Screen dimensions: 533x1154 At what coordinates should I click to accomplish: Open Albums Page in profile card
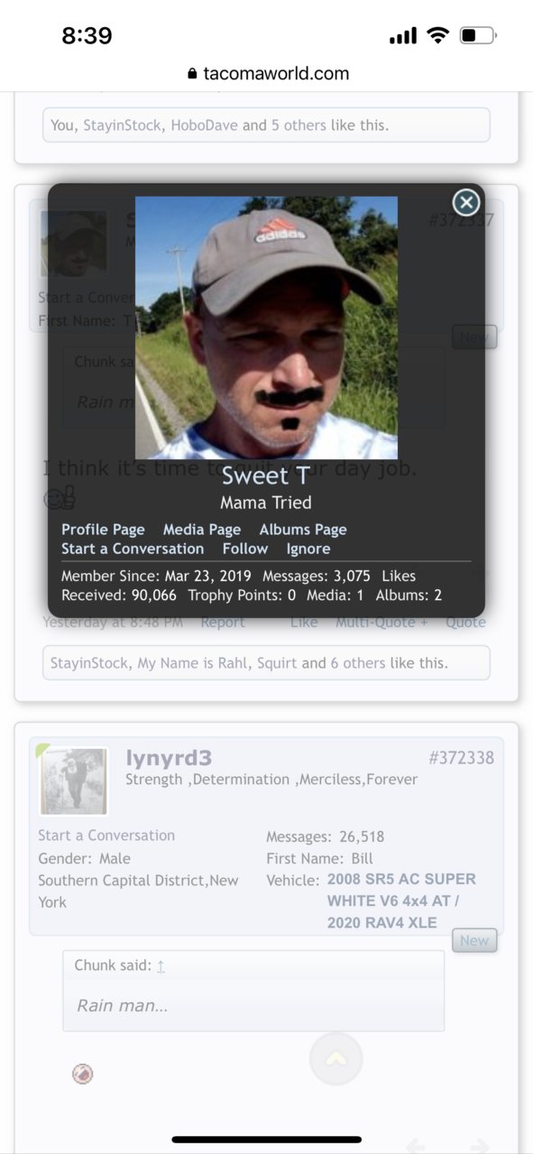pos(303,530)
